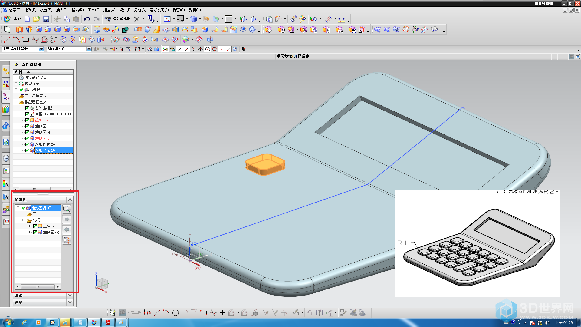
Task: Open Layer Settings stacked sheets icon
Action: [x=269, y=19]
